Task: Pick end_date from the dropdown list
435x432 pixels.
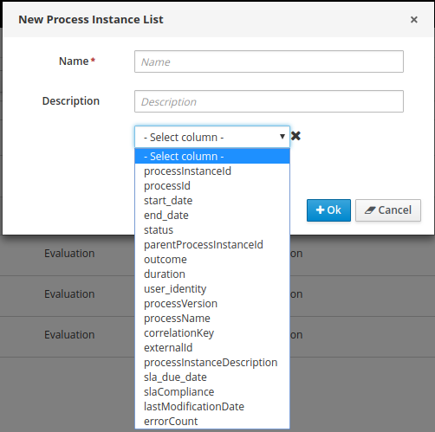Action: point(212,216)
